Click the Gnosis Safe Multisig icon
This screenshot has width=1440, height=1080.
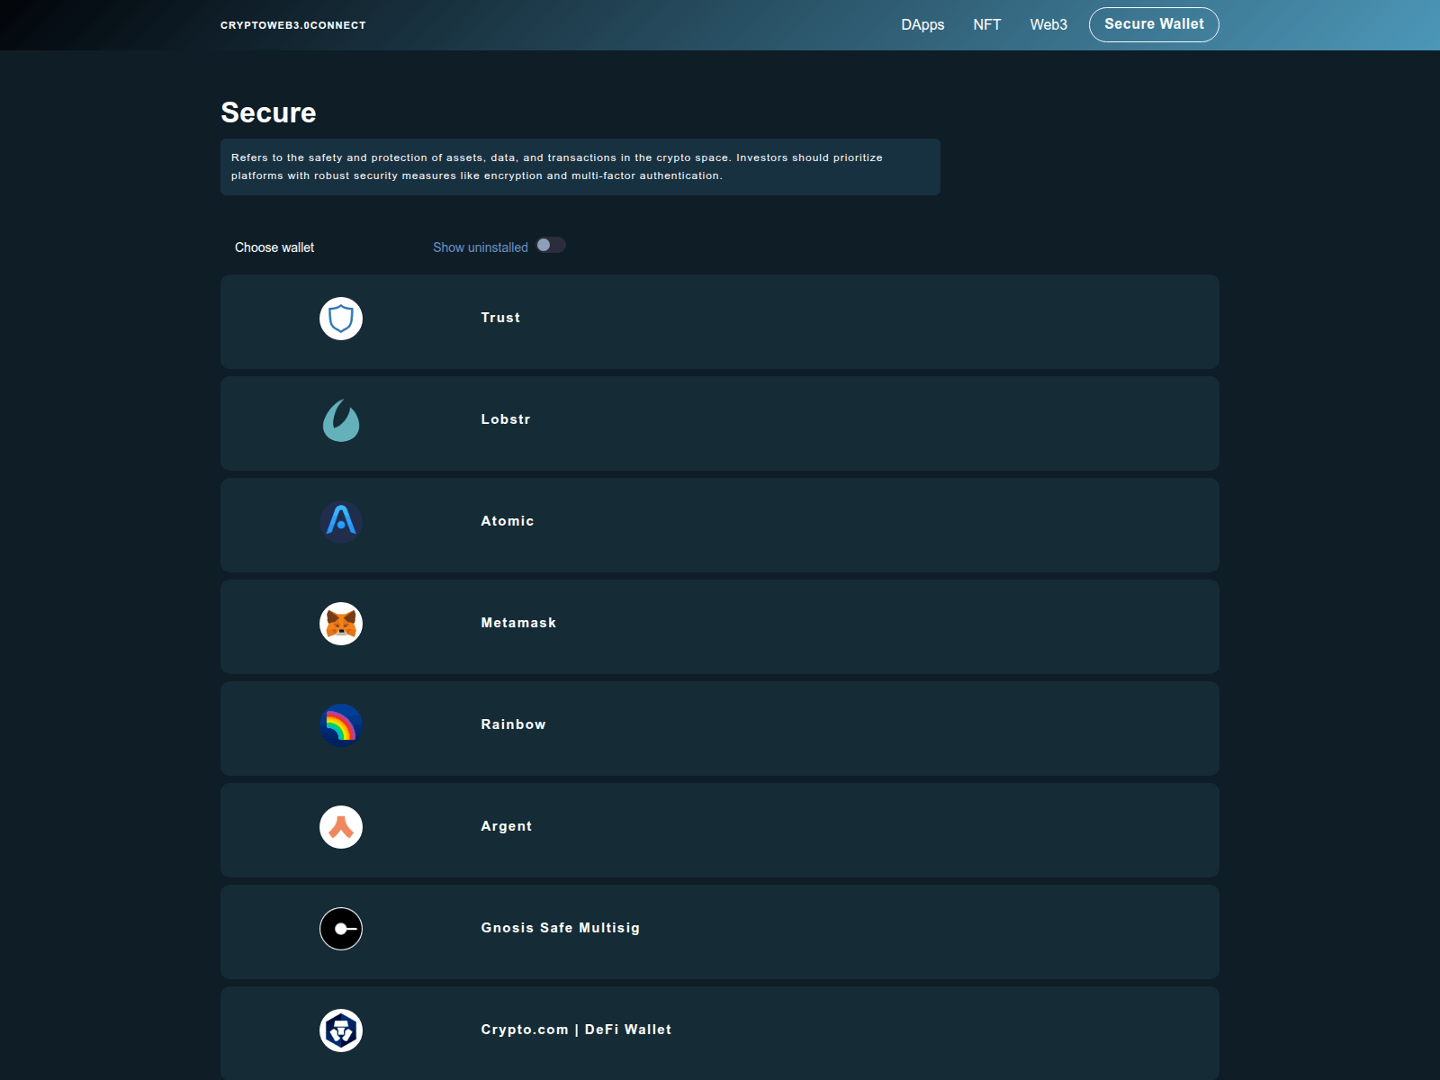click(x=341, y=929)
